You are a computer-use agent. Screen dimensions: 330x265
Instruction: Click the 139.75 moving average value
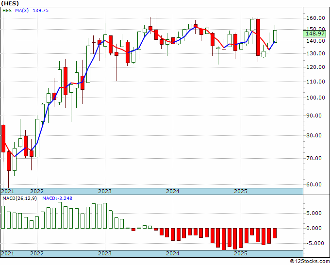41,10
